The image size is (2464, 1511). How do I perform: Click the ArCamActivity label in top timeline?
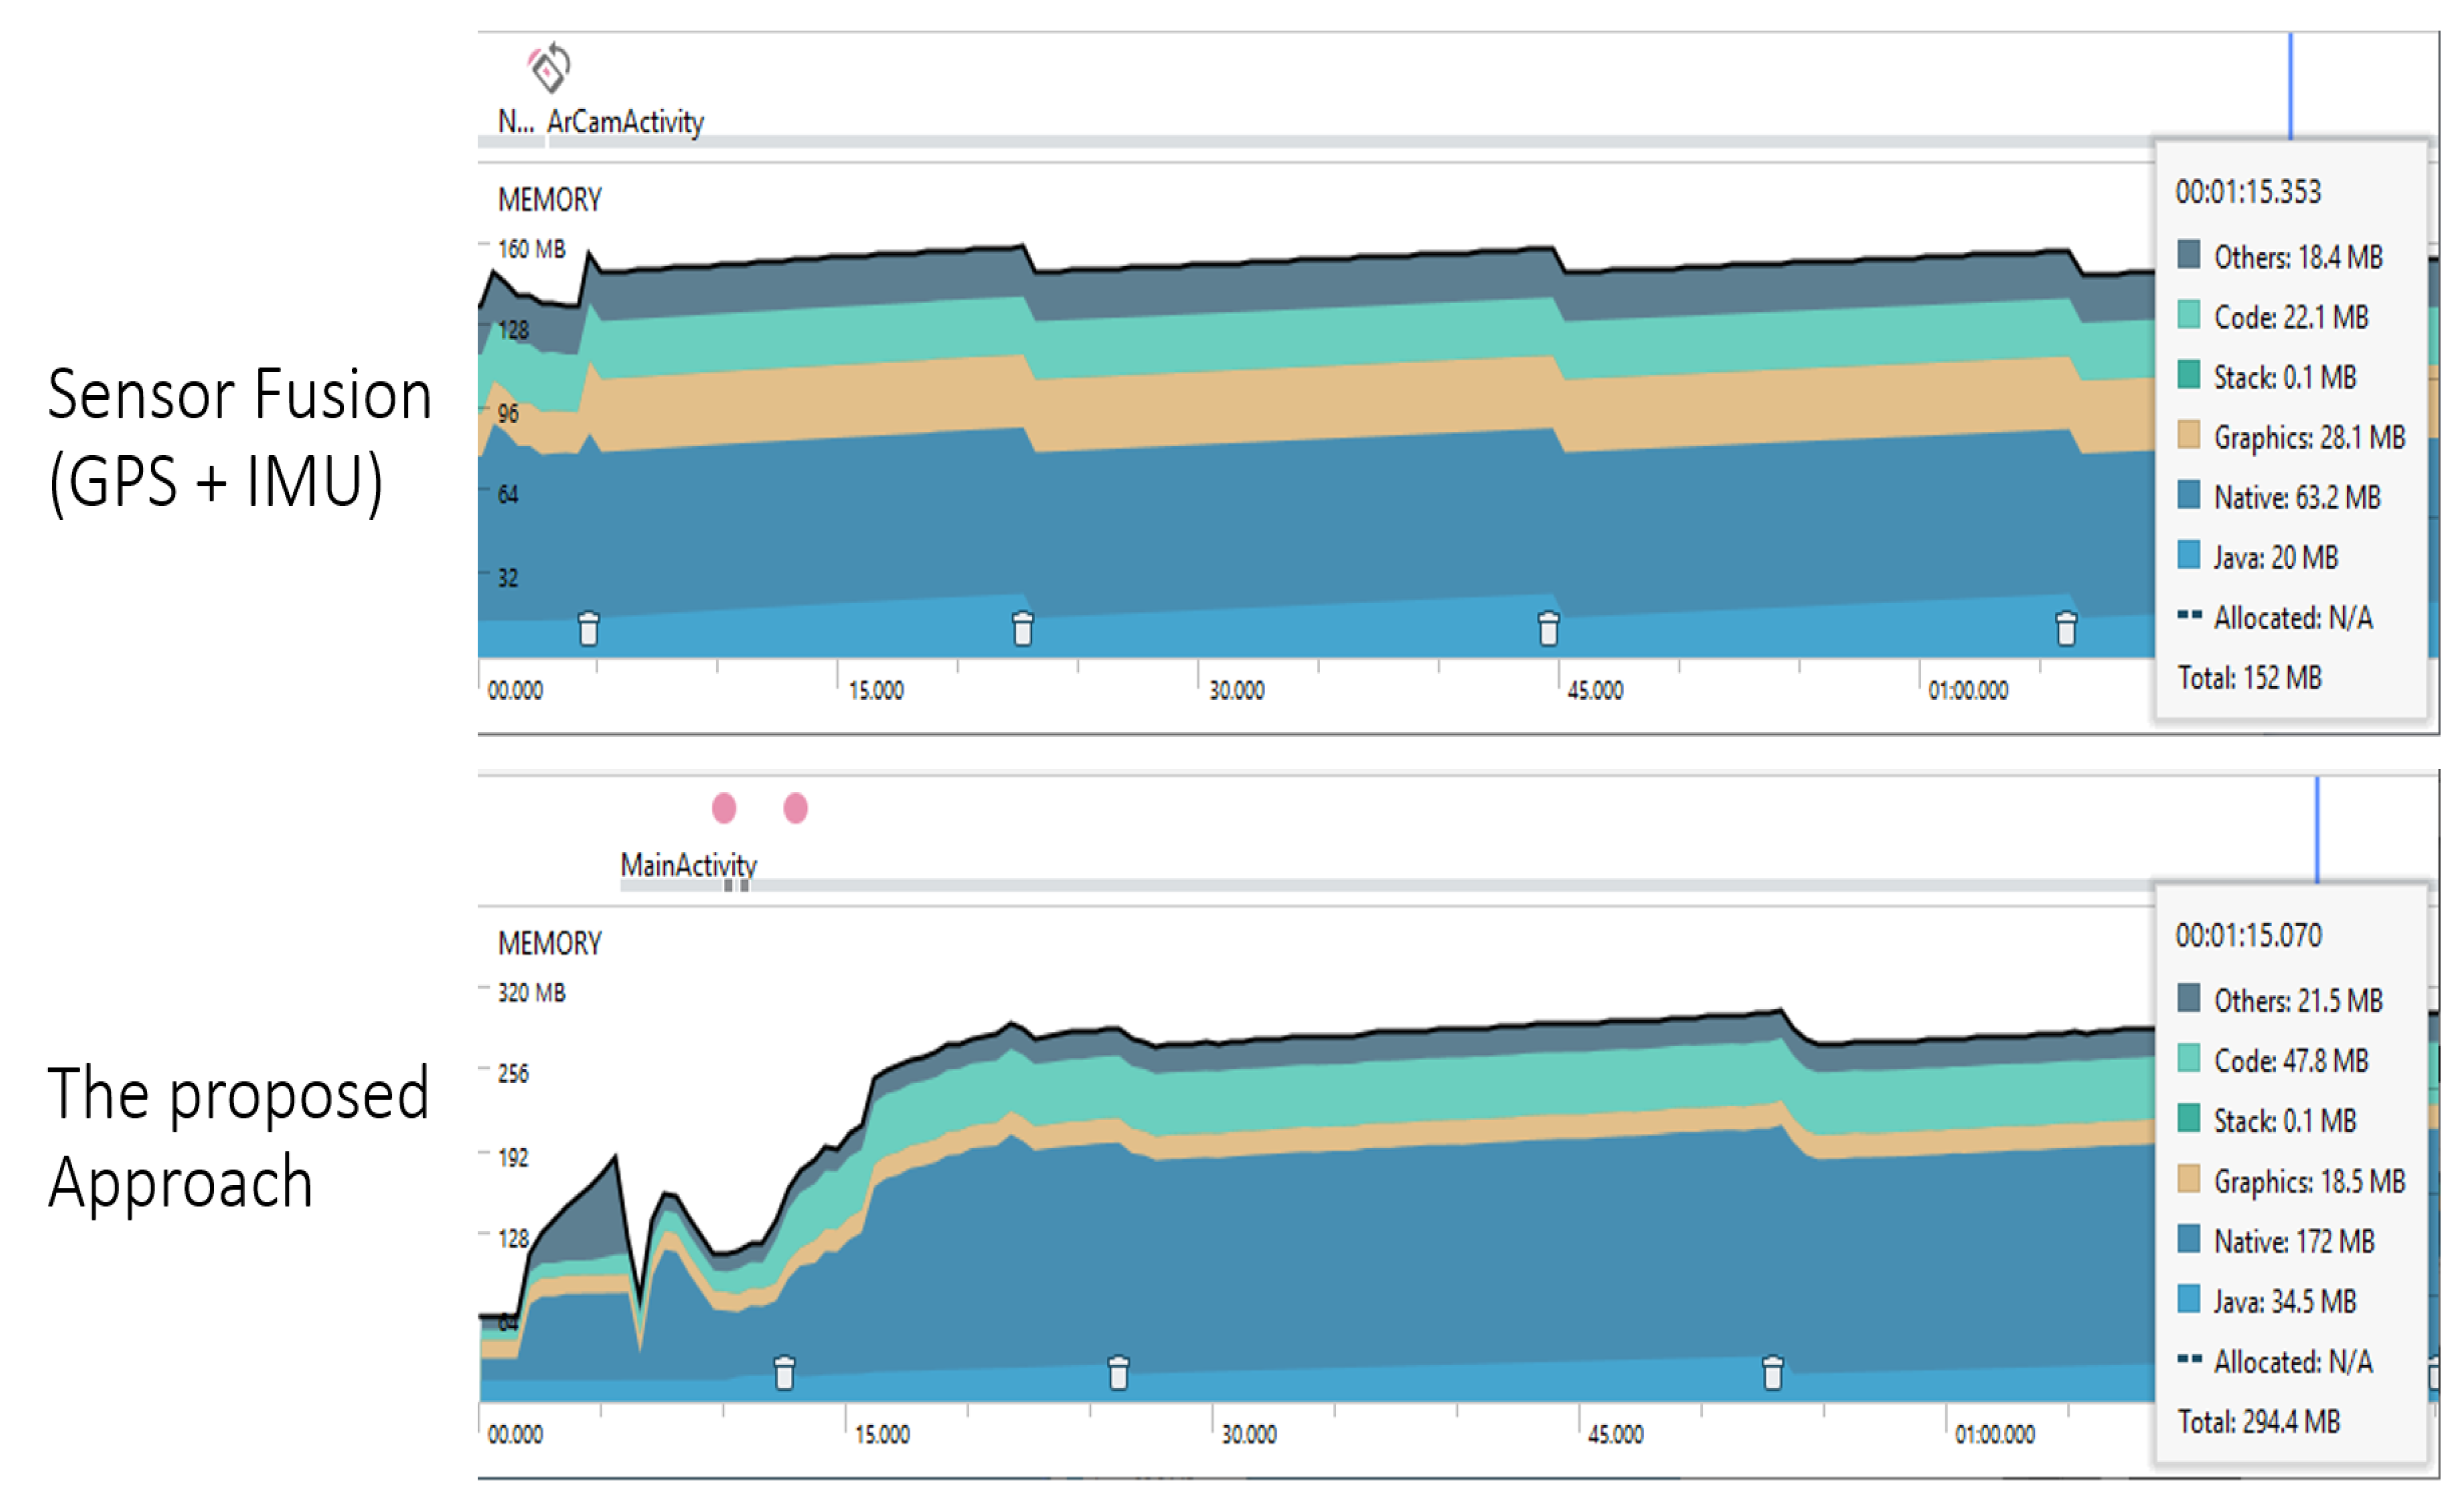pyautogui.click(x=625, y=122)
